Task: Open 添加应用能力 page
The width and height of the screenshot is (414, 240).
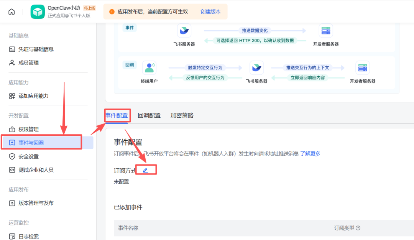Action: (33, 96)
